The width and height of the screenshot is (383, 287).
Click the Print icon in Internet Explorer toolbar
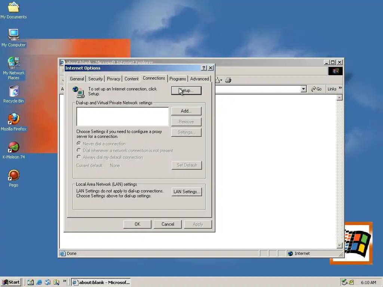pos(228,80)
